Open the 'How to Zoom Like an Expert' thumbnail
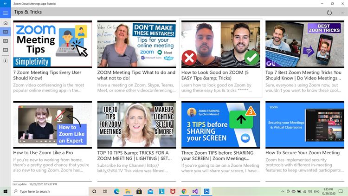 (52, 124)
